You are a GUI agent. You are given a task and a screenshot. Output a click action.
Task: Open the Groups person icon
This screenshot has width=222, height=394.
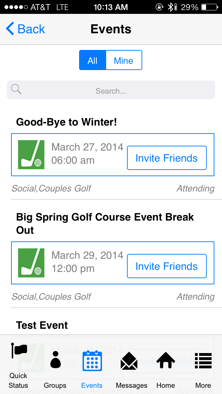coord(55,360)
